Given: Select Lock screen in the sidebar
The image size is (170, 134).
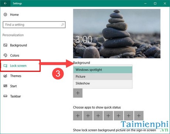Looking at the screenshot, I should pos(18,66).
